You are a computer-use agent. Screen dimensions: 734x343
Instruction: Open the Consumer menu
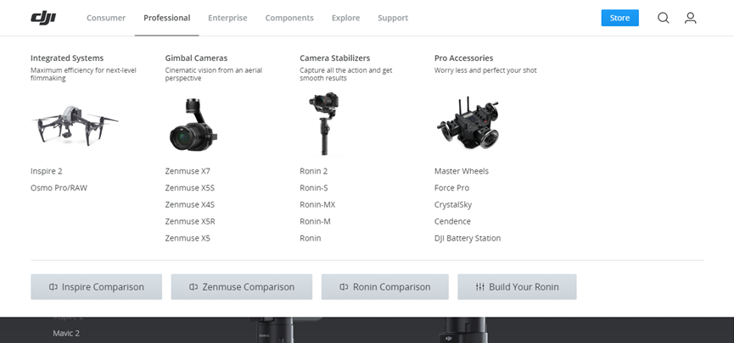[x=106, y=18]
